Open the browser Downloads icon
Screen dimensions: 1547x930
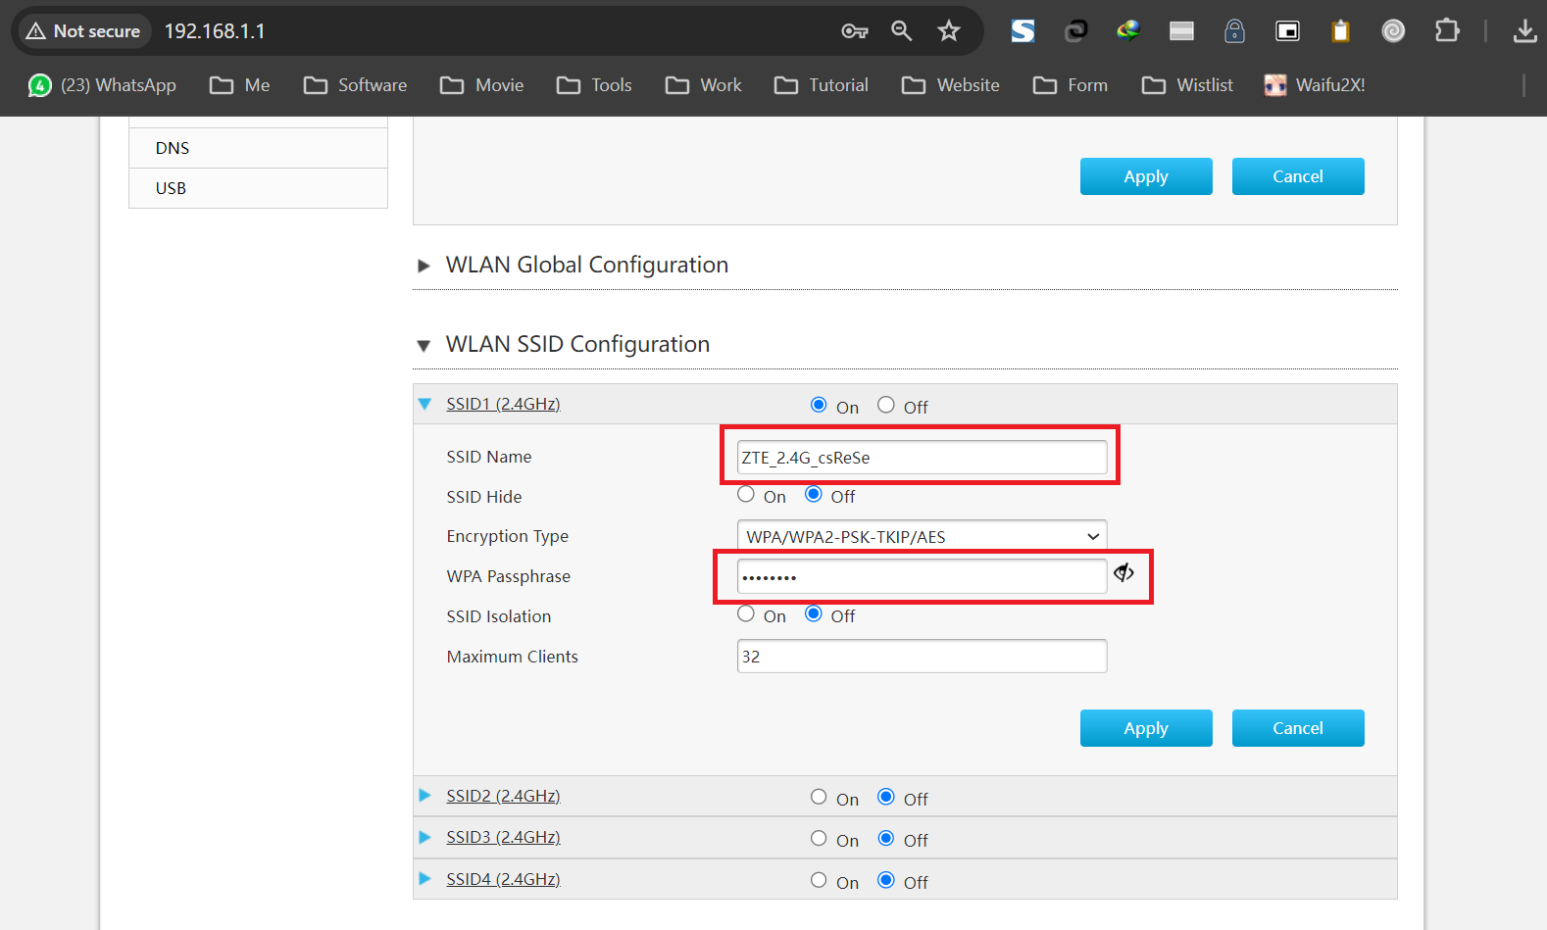[x=1524, y=31]
